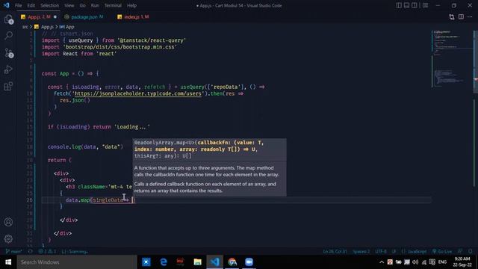478x269 pixels.
Task: Open the Help menu
Action: click(131, 5)
